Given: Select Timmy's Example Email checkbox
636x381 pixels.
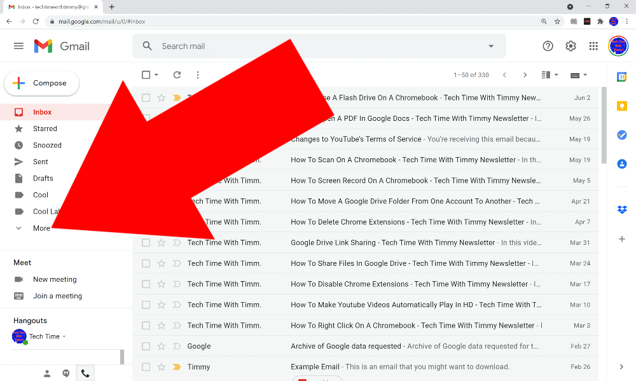Looking at the screenshot, I should coord(146,367).
